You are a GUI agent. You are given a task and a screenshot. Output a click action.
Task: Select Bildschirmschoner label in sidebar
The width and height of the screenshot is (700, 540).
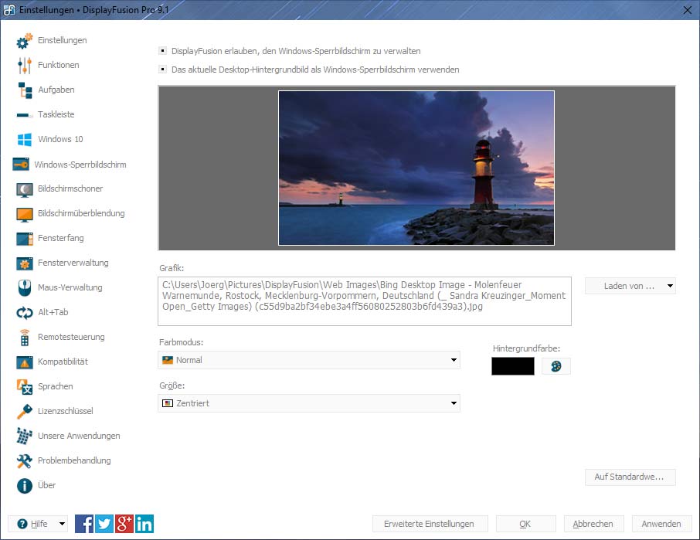tap(70, 188)
